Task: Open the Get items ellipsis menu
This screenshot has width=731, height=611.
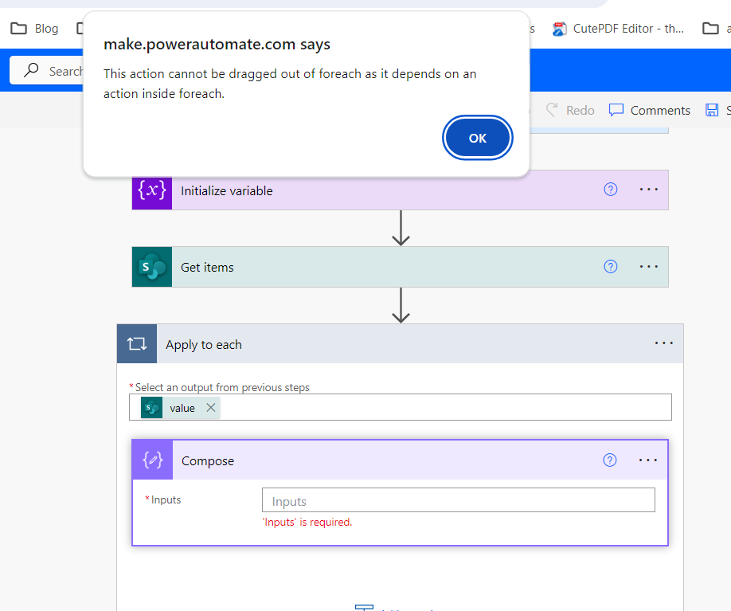Action: click(649, 267)
